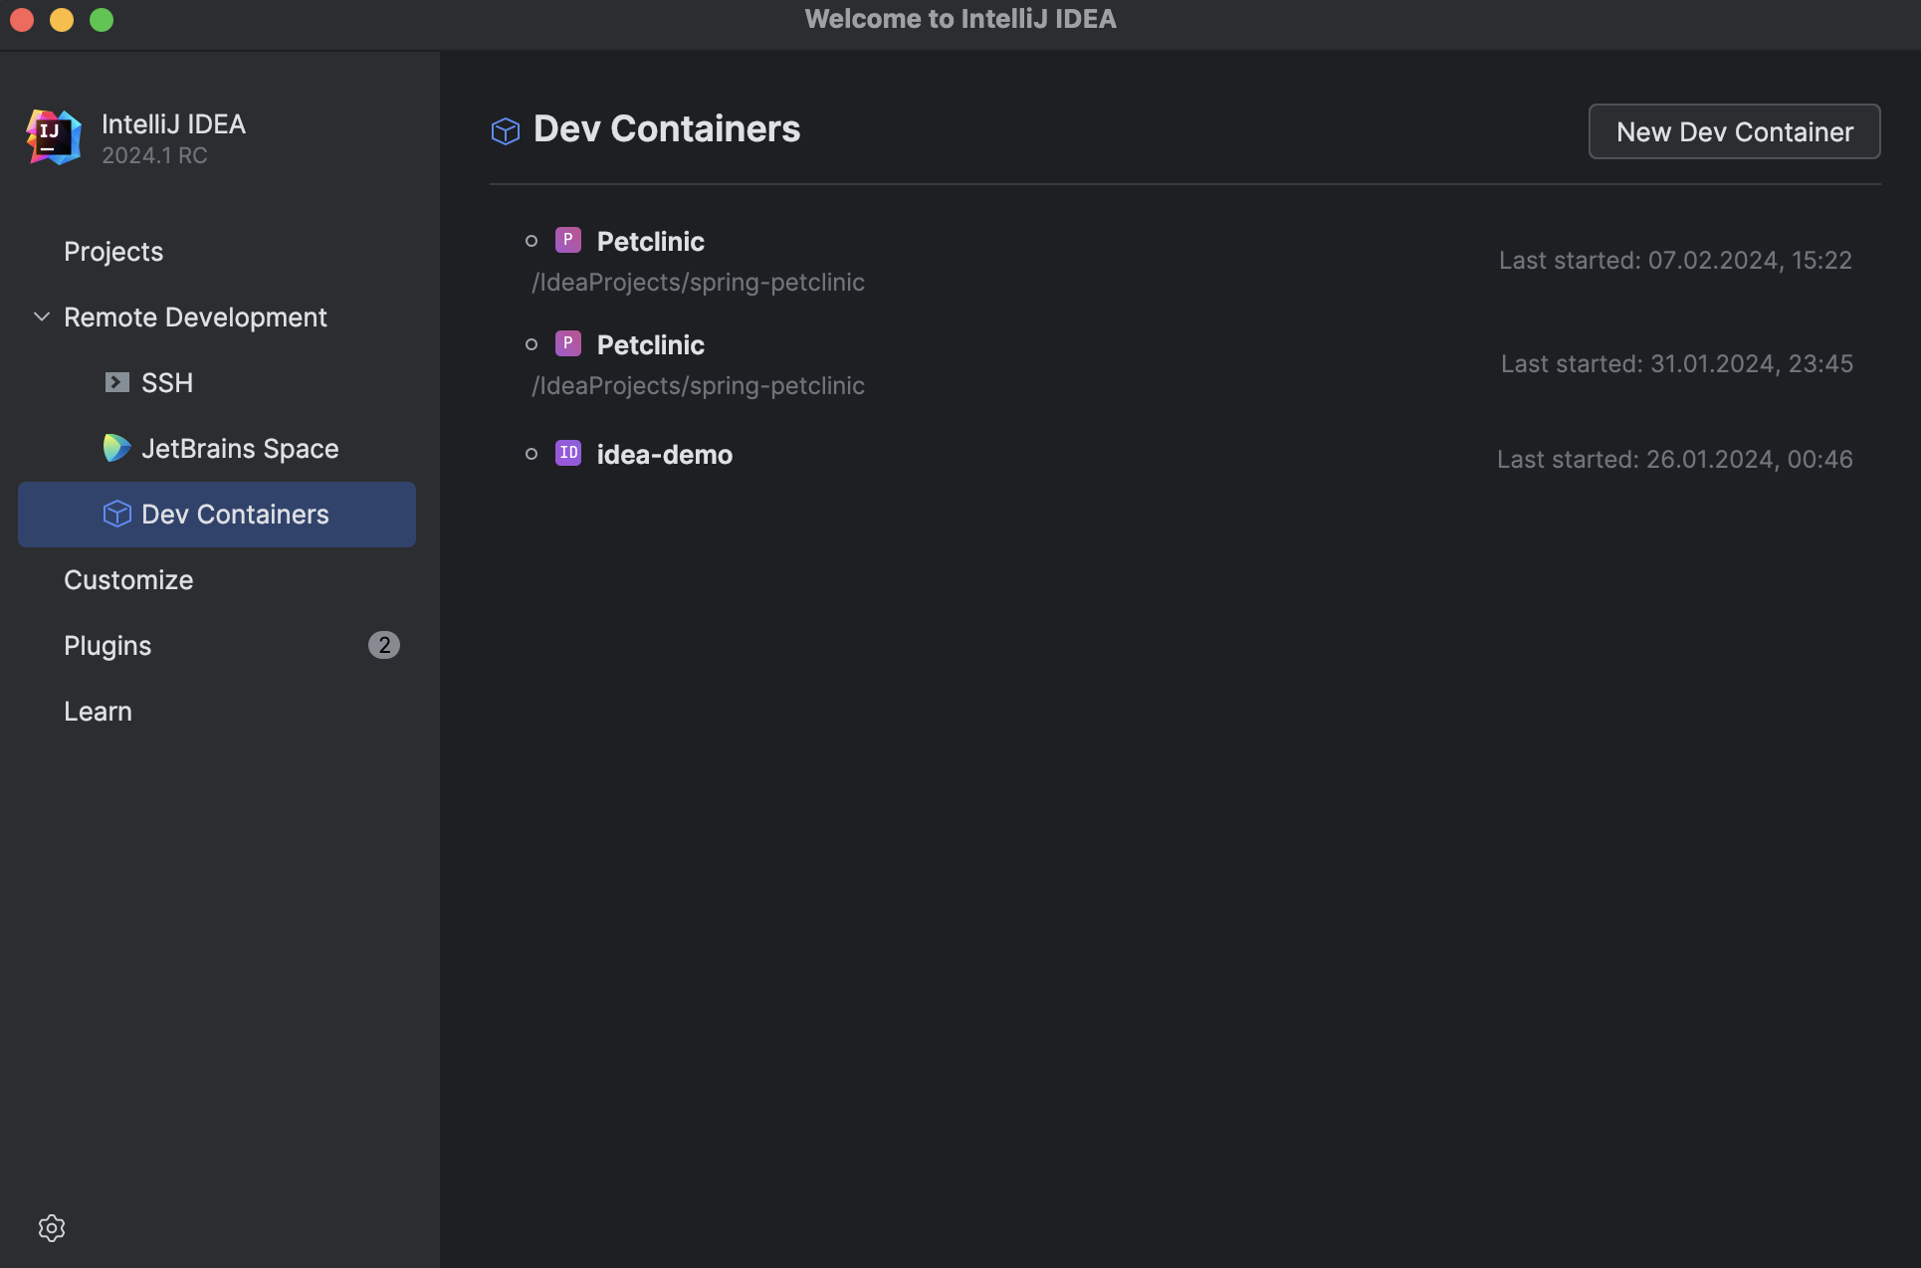Open the Learn section
This screenshot has width=1921, height=1268.
98,711
